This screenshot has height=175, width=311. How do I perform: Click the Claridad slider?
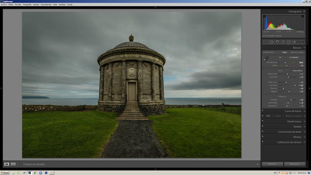tap(287, 100)
